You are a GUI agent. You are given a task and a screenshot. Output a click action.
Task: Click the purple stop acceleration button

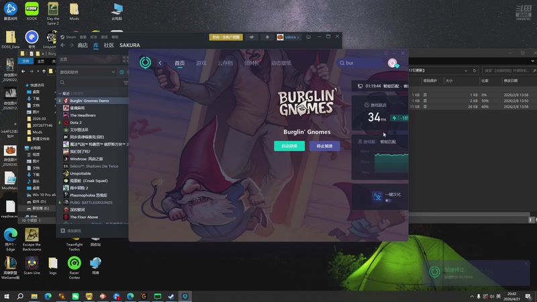325,146
